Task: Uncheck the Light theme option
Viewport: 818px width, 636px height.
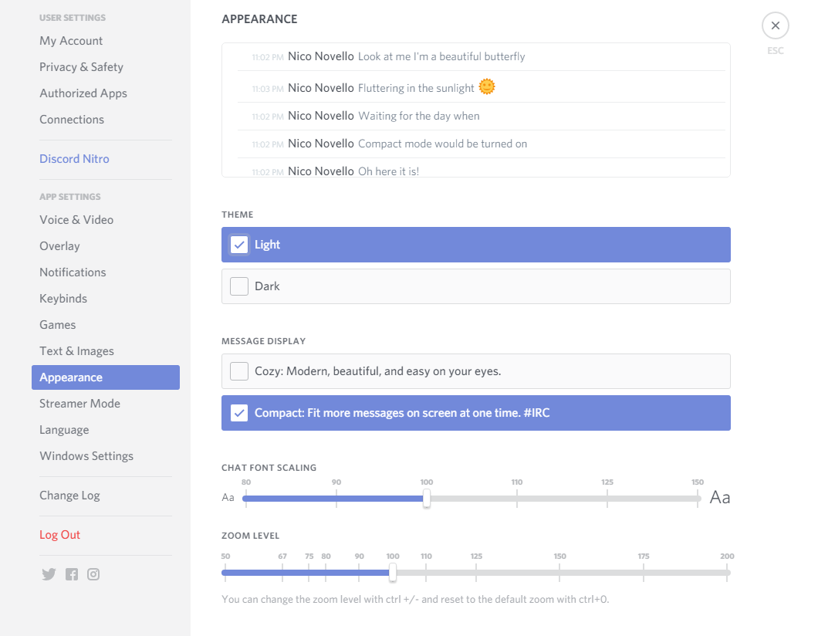Action: click(239, 244)
